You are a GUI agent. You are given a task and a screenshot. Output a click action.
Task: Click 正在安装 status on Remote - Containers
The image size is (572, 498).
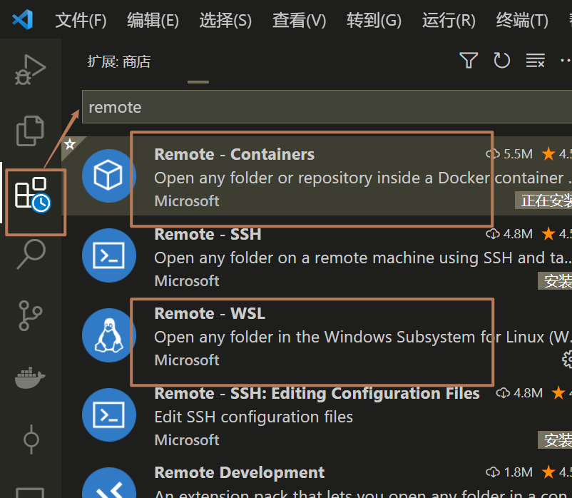pos(543,200)
